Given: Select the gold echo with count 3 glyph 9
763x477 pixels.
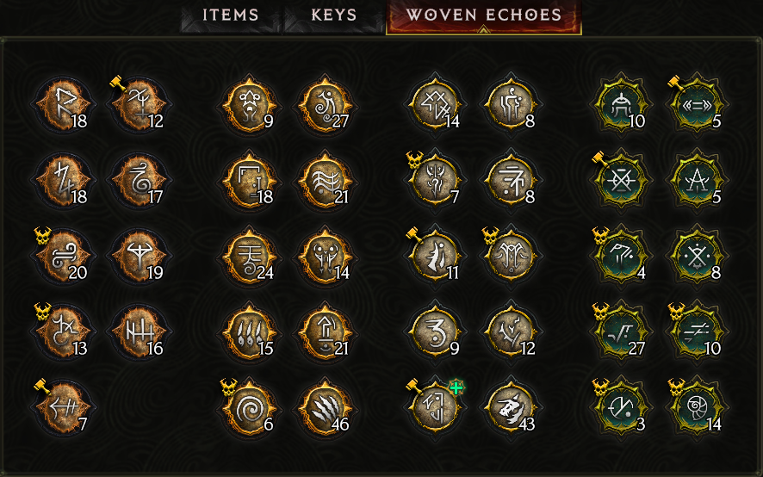Looking at the screenshot, I should (435, 332).
